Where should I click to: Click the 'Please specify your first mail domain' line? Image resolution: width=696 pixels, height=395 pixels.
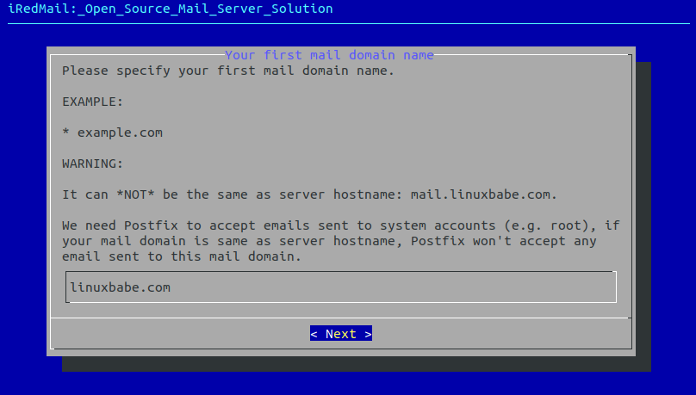tap(227, 71)
